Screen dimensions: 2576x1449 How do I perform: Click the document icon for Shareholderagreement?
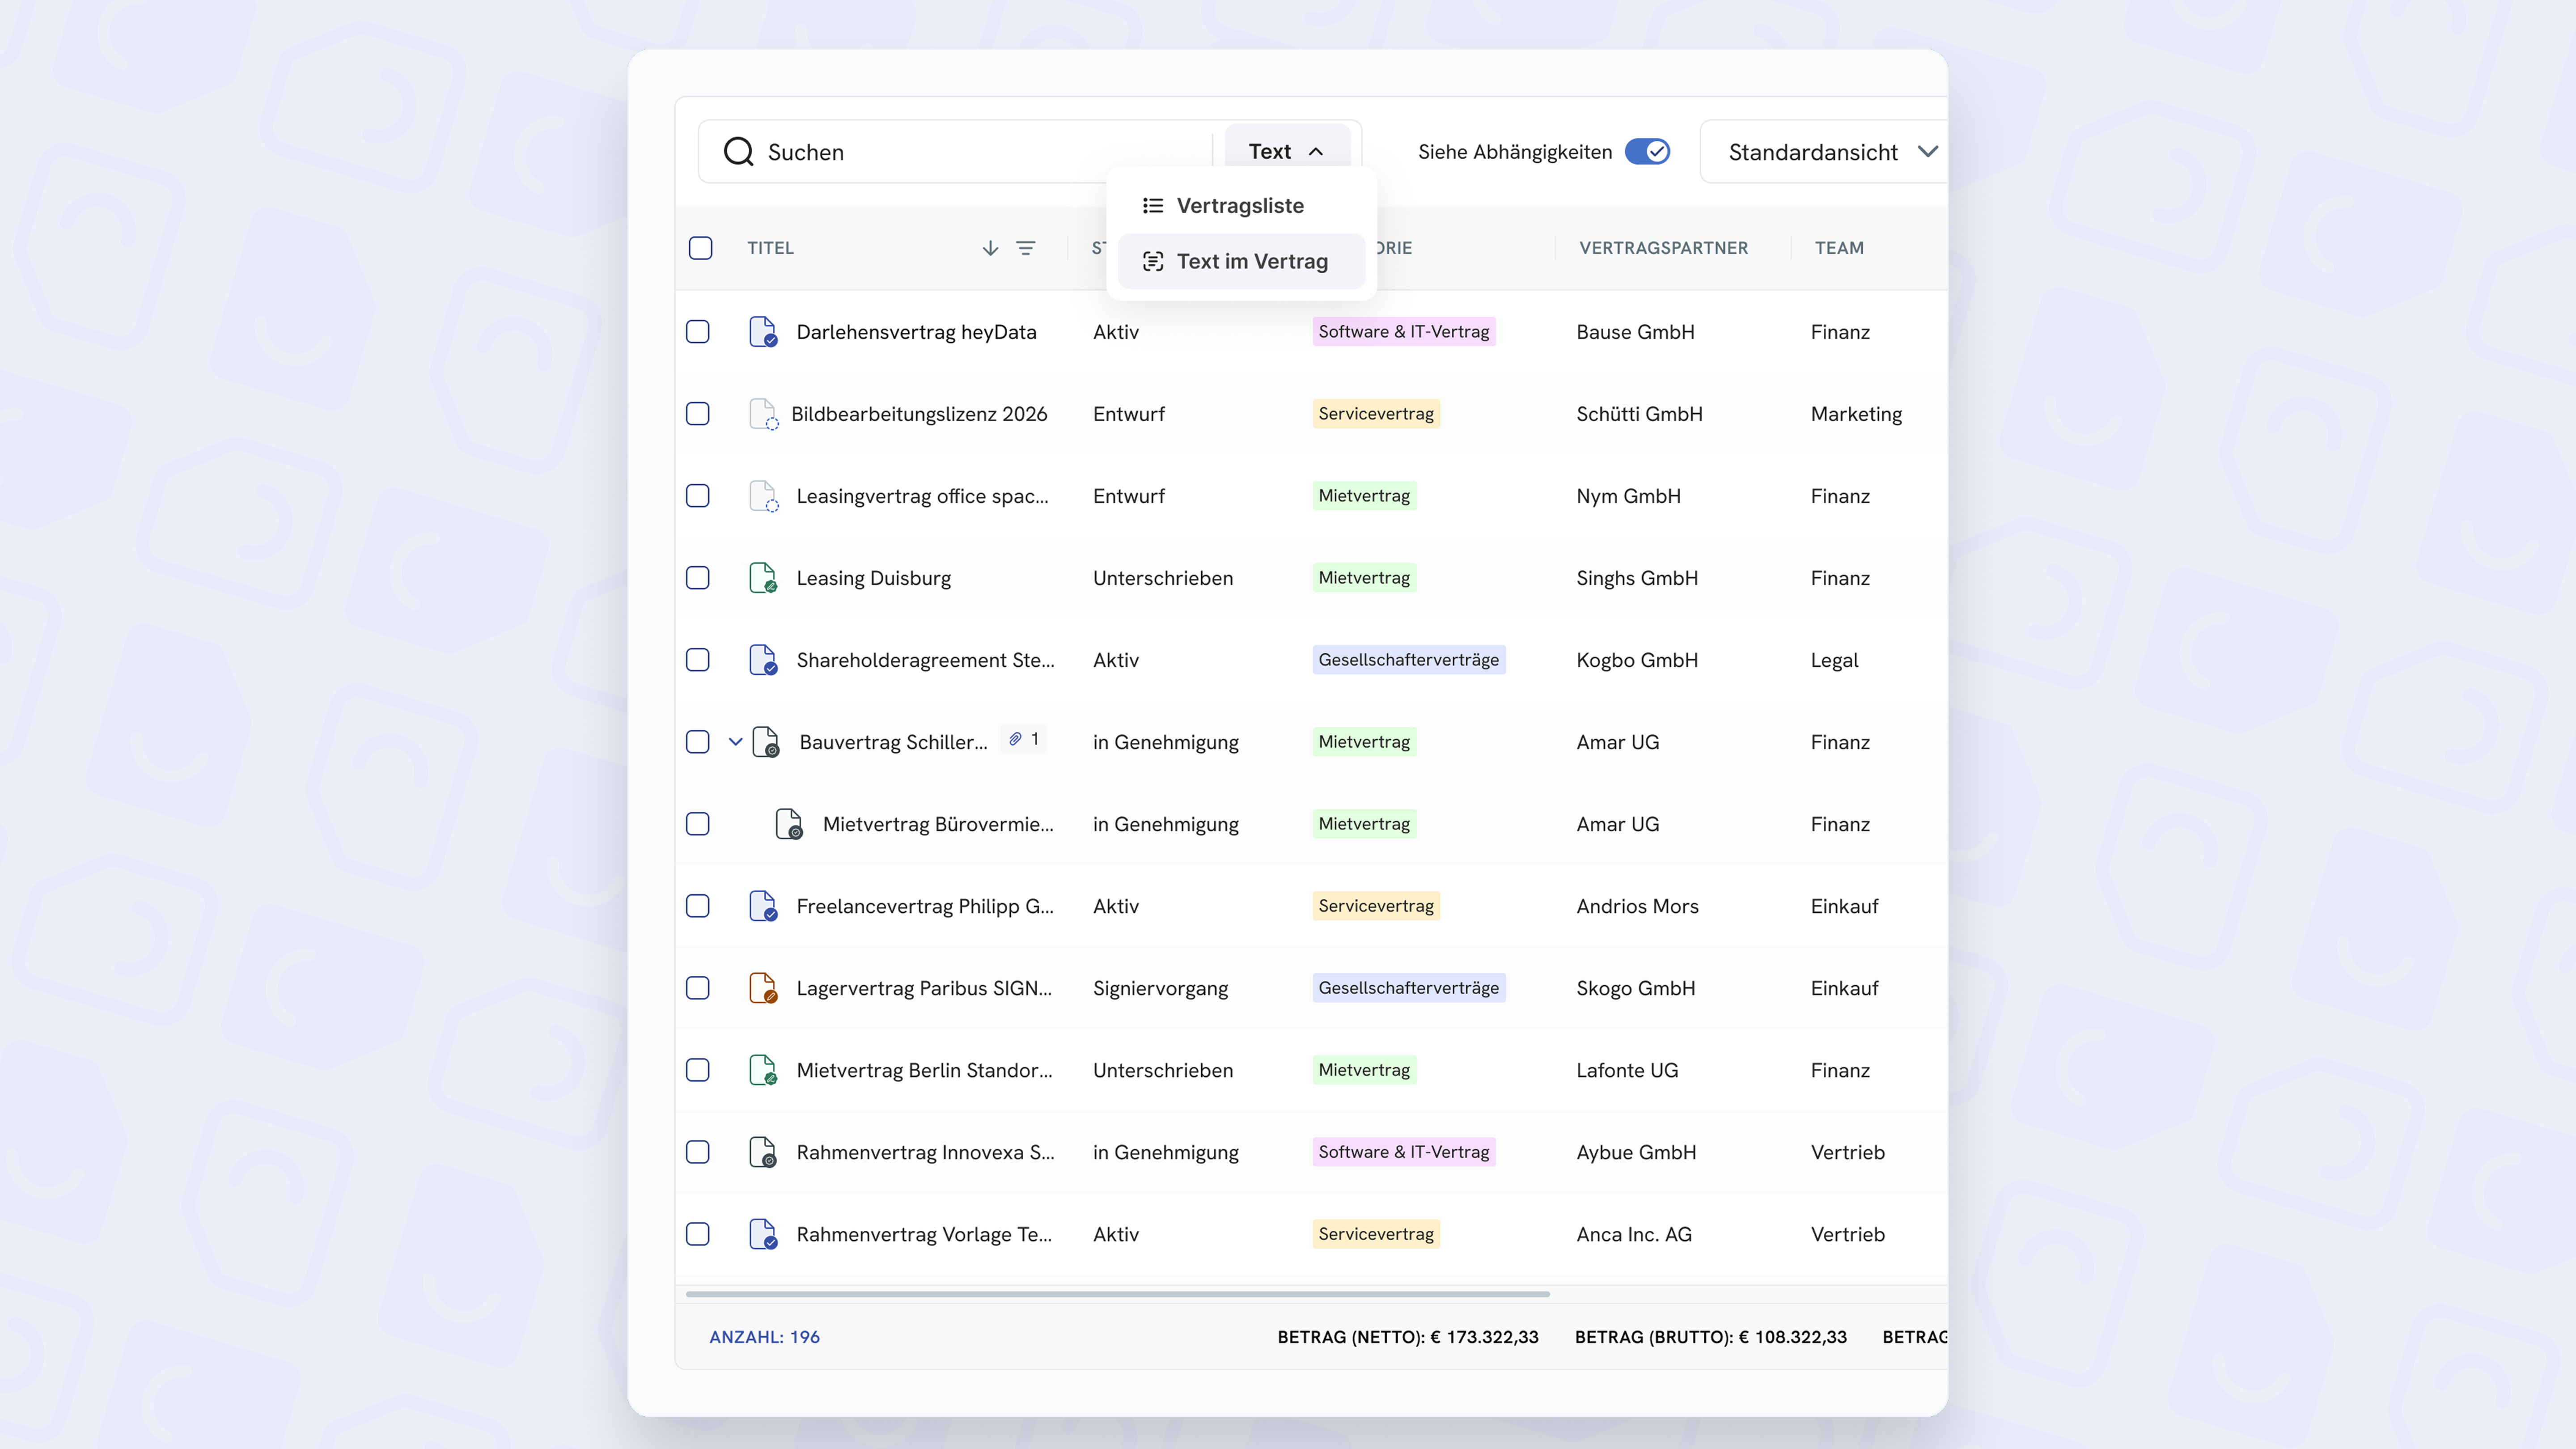pyautogui.click(x=763, y=660)
